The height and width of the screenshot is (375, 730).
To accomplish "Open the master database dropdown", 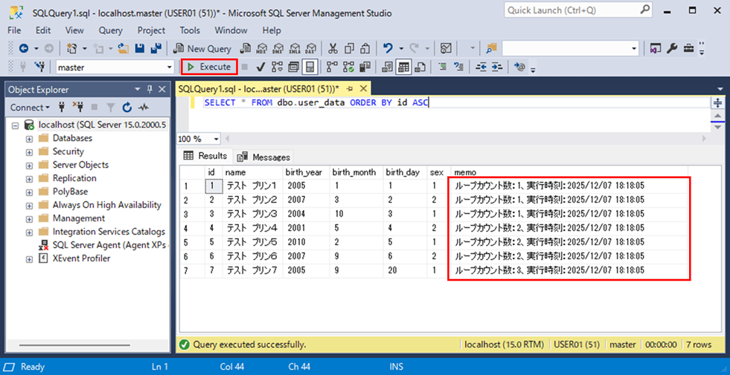I will (170, 67).
